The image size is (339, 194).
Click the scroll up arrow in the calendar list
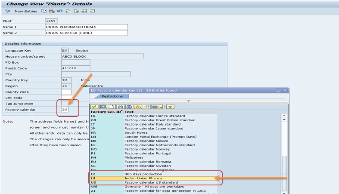pyautogui.click(x=284, y=116)
